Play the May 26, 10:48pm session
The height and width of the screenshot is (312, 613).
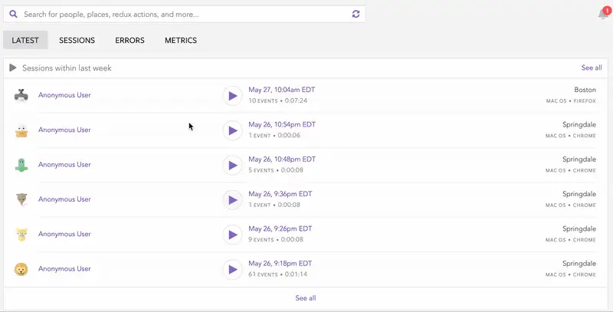tap(232, 165)
